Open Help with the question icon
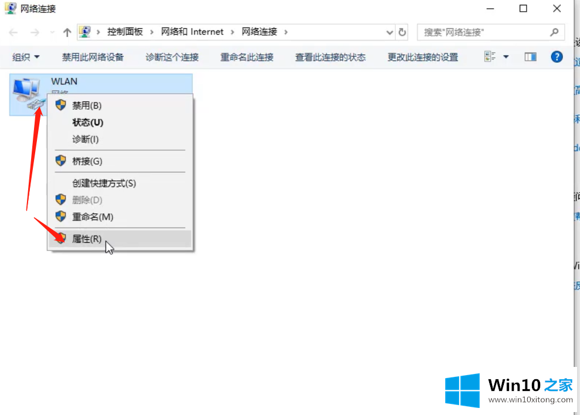Viewport: 580px width, 415px height. (557, 57)
